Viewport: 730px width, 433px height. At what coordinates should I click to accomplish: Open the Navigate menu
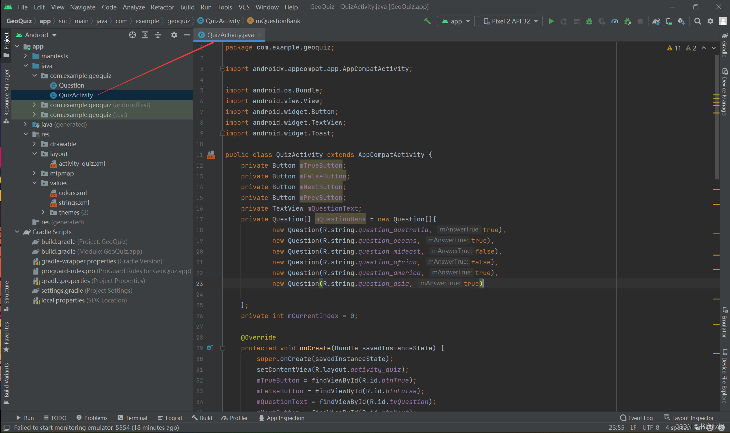click(82, 7)
